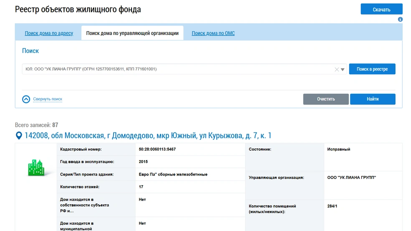Click the Очистить button
The width and height of the screenshot is (411, 231).
(x=326, y=99)
